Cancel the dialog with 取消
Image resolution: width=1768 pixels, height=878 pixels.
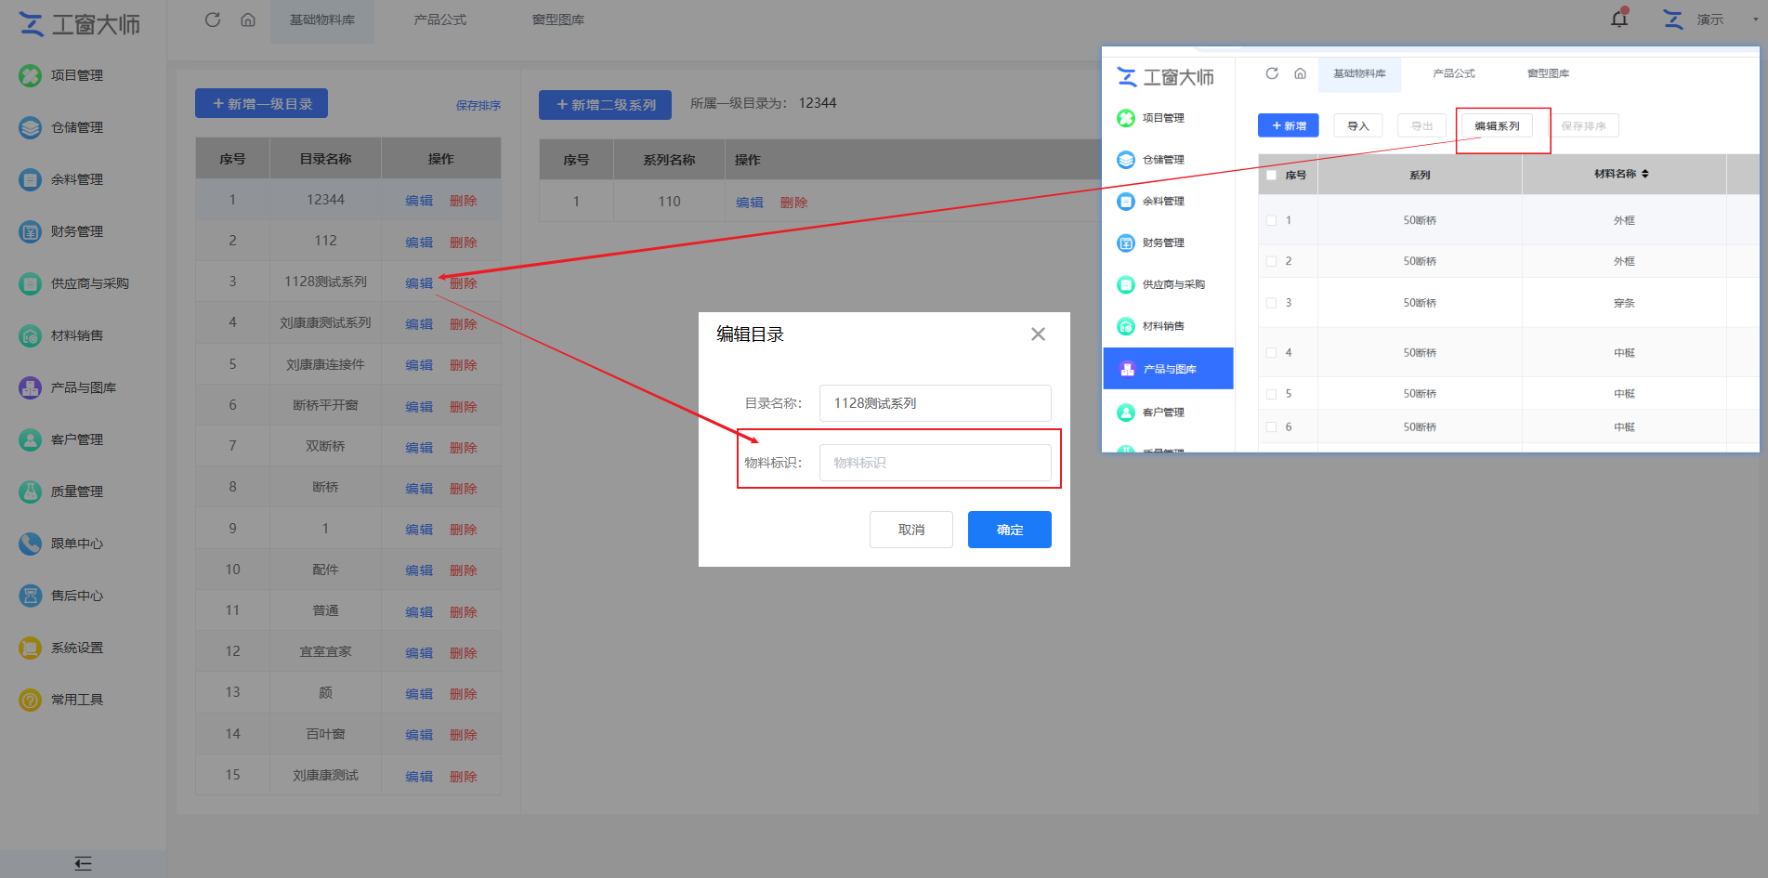(910, 530)
